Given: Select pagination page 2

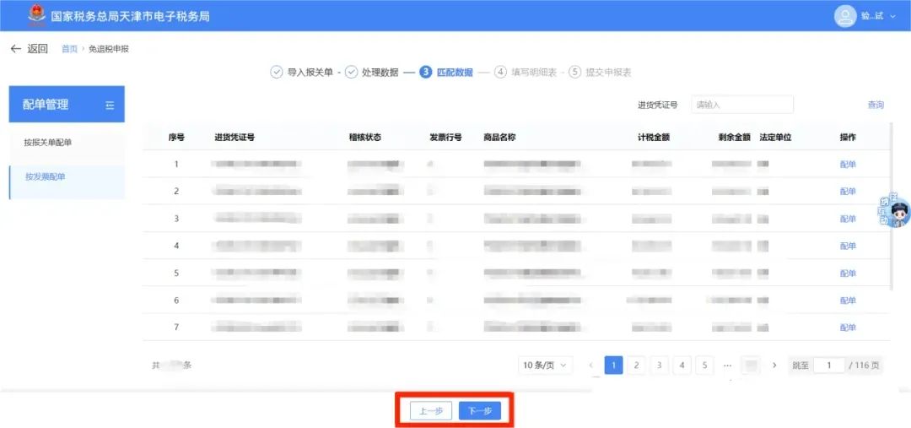Looking at the screenshot, I should pos(636,366).
